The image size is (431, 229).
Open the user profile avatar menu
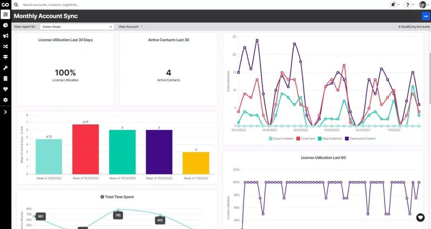[422, 5]
